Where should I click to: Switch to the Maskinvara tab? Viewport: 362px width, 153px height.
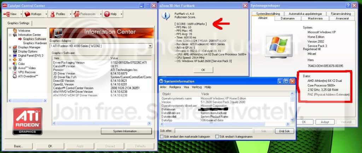(x=315, y=18)
